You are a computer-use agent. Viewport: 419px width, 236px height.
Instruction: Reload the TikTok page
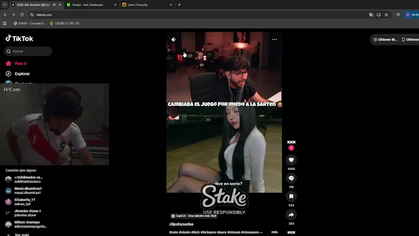pos(22,15)
